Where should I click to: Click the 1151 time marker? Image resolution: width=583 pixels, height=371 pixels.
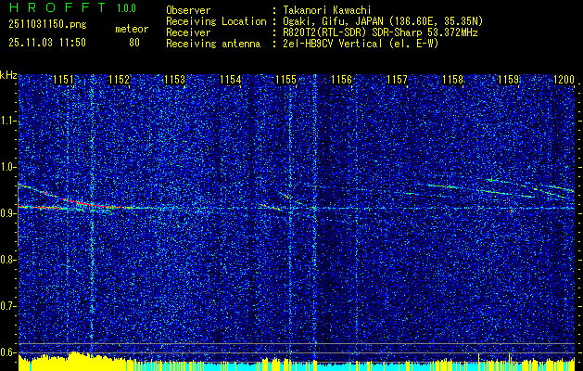(64, 79)
